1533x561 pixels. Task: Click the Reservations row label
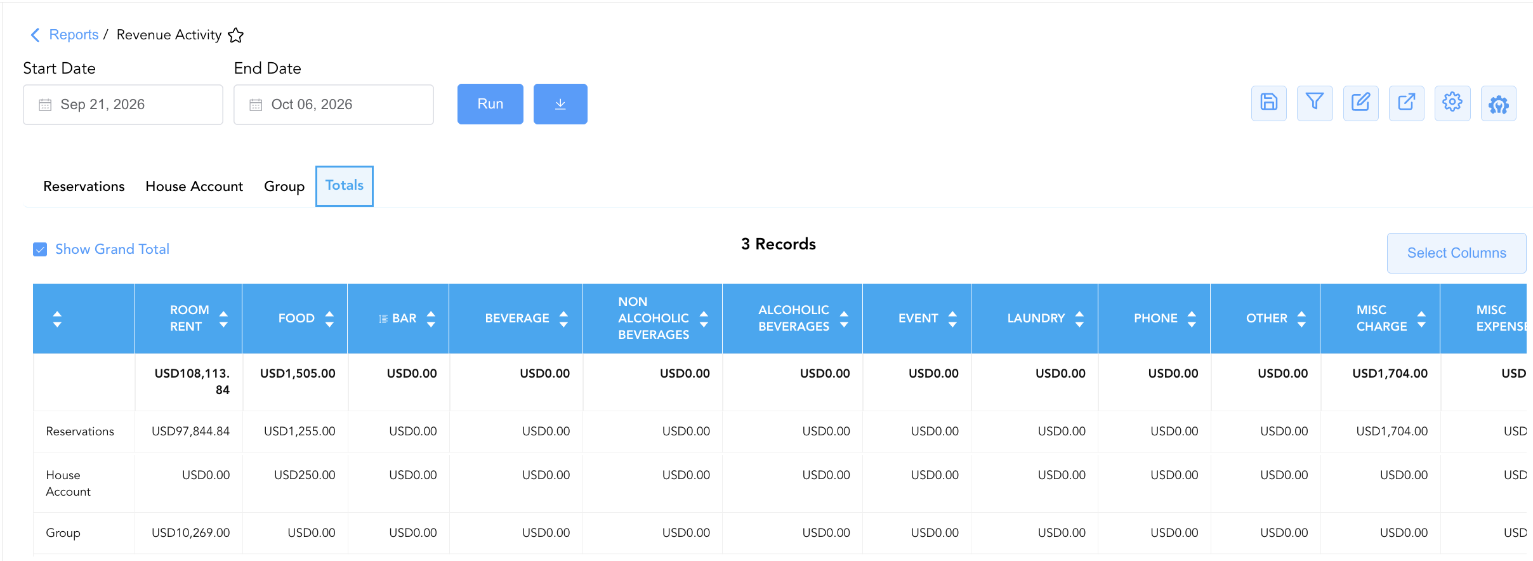pyautogui.click(x=80, y=432)
